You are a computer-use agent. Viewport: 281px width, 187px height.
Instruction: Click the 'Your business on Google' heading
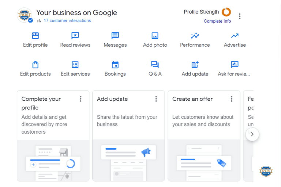tap(76, 13)
